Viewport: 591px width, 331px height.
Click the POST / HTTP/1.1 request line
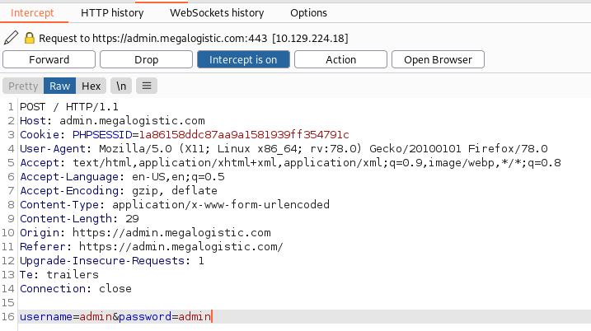69,107
